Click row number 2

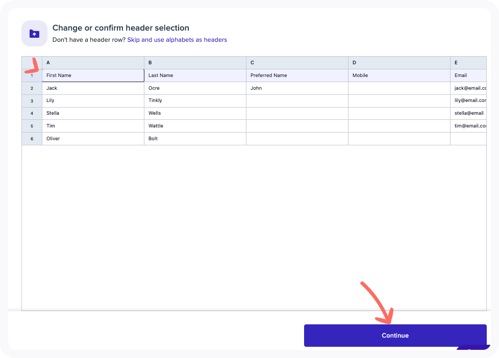point(31,88)
